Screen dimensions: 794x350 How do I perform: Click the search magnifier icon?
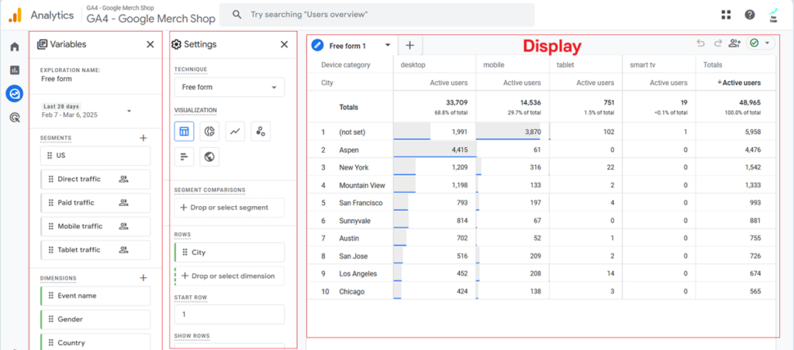coord(236,15)
